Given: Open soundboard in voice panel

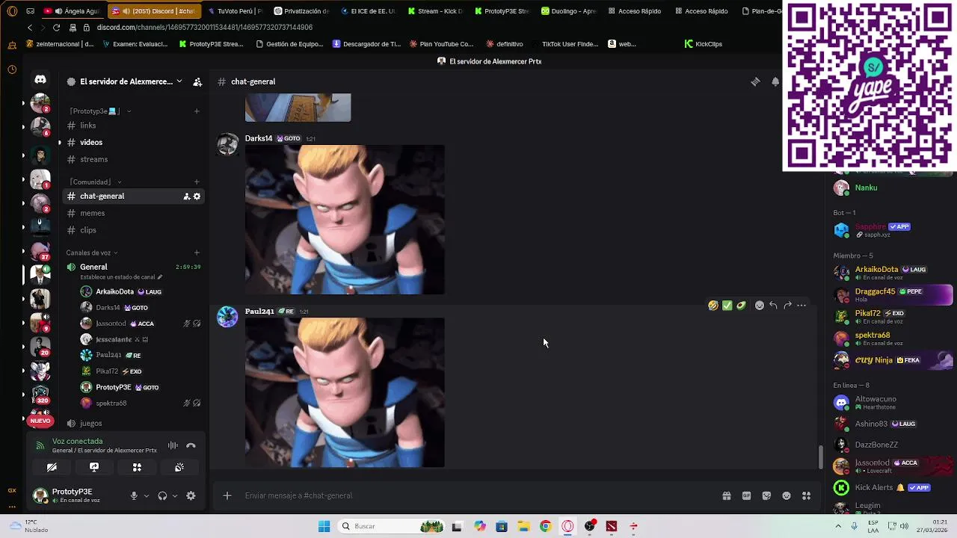Looking at the screenshot, I should click(179, 467).
